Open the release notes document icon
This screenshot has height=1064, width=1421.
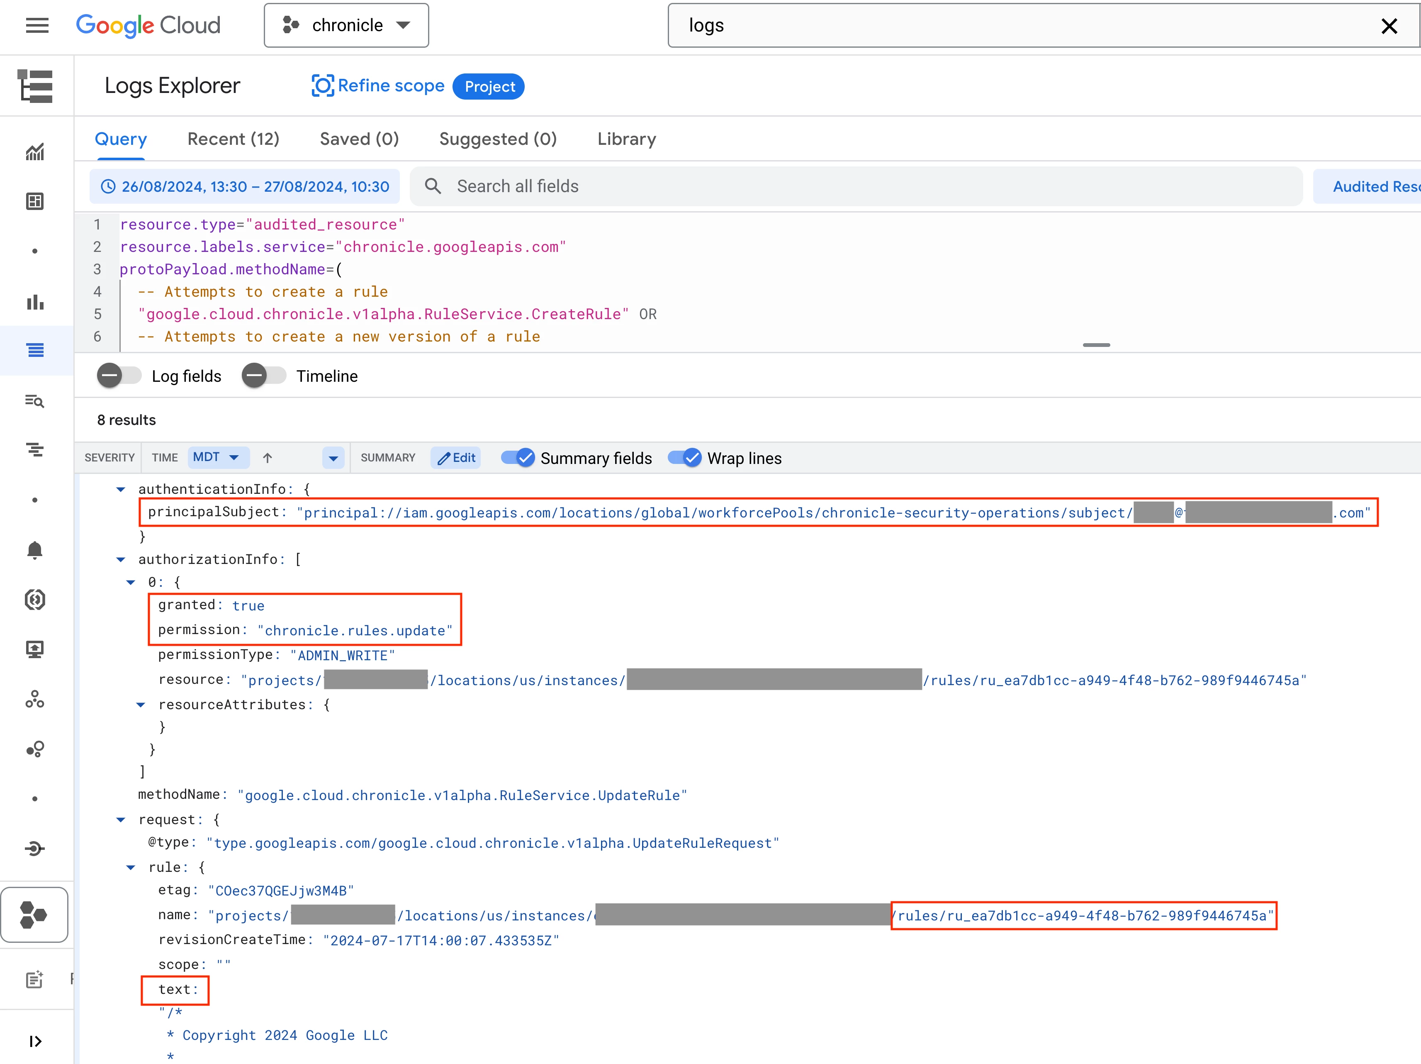pos(35,979)
